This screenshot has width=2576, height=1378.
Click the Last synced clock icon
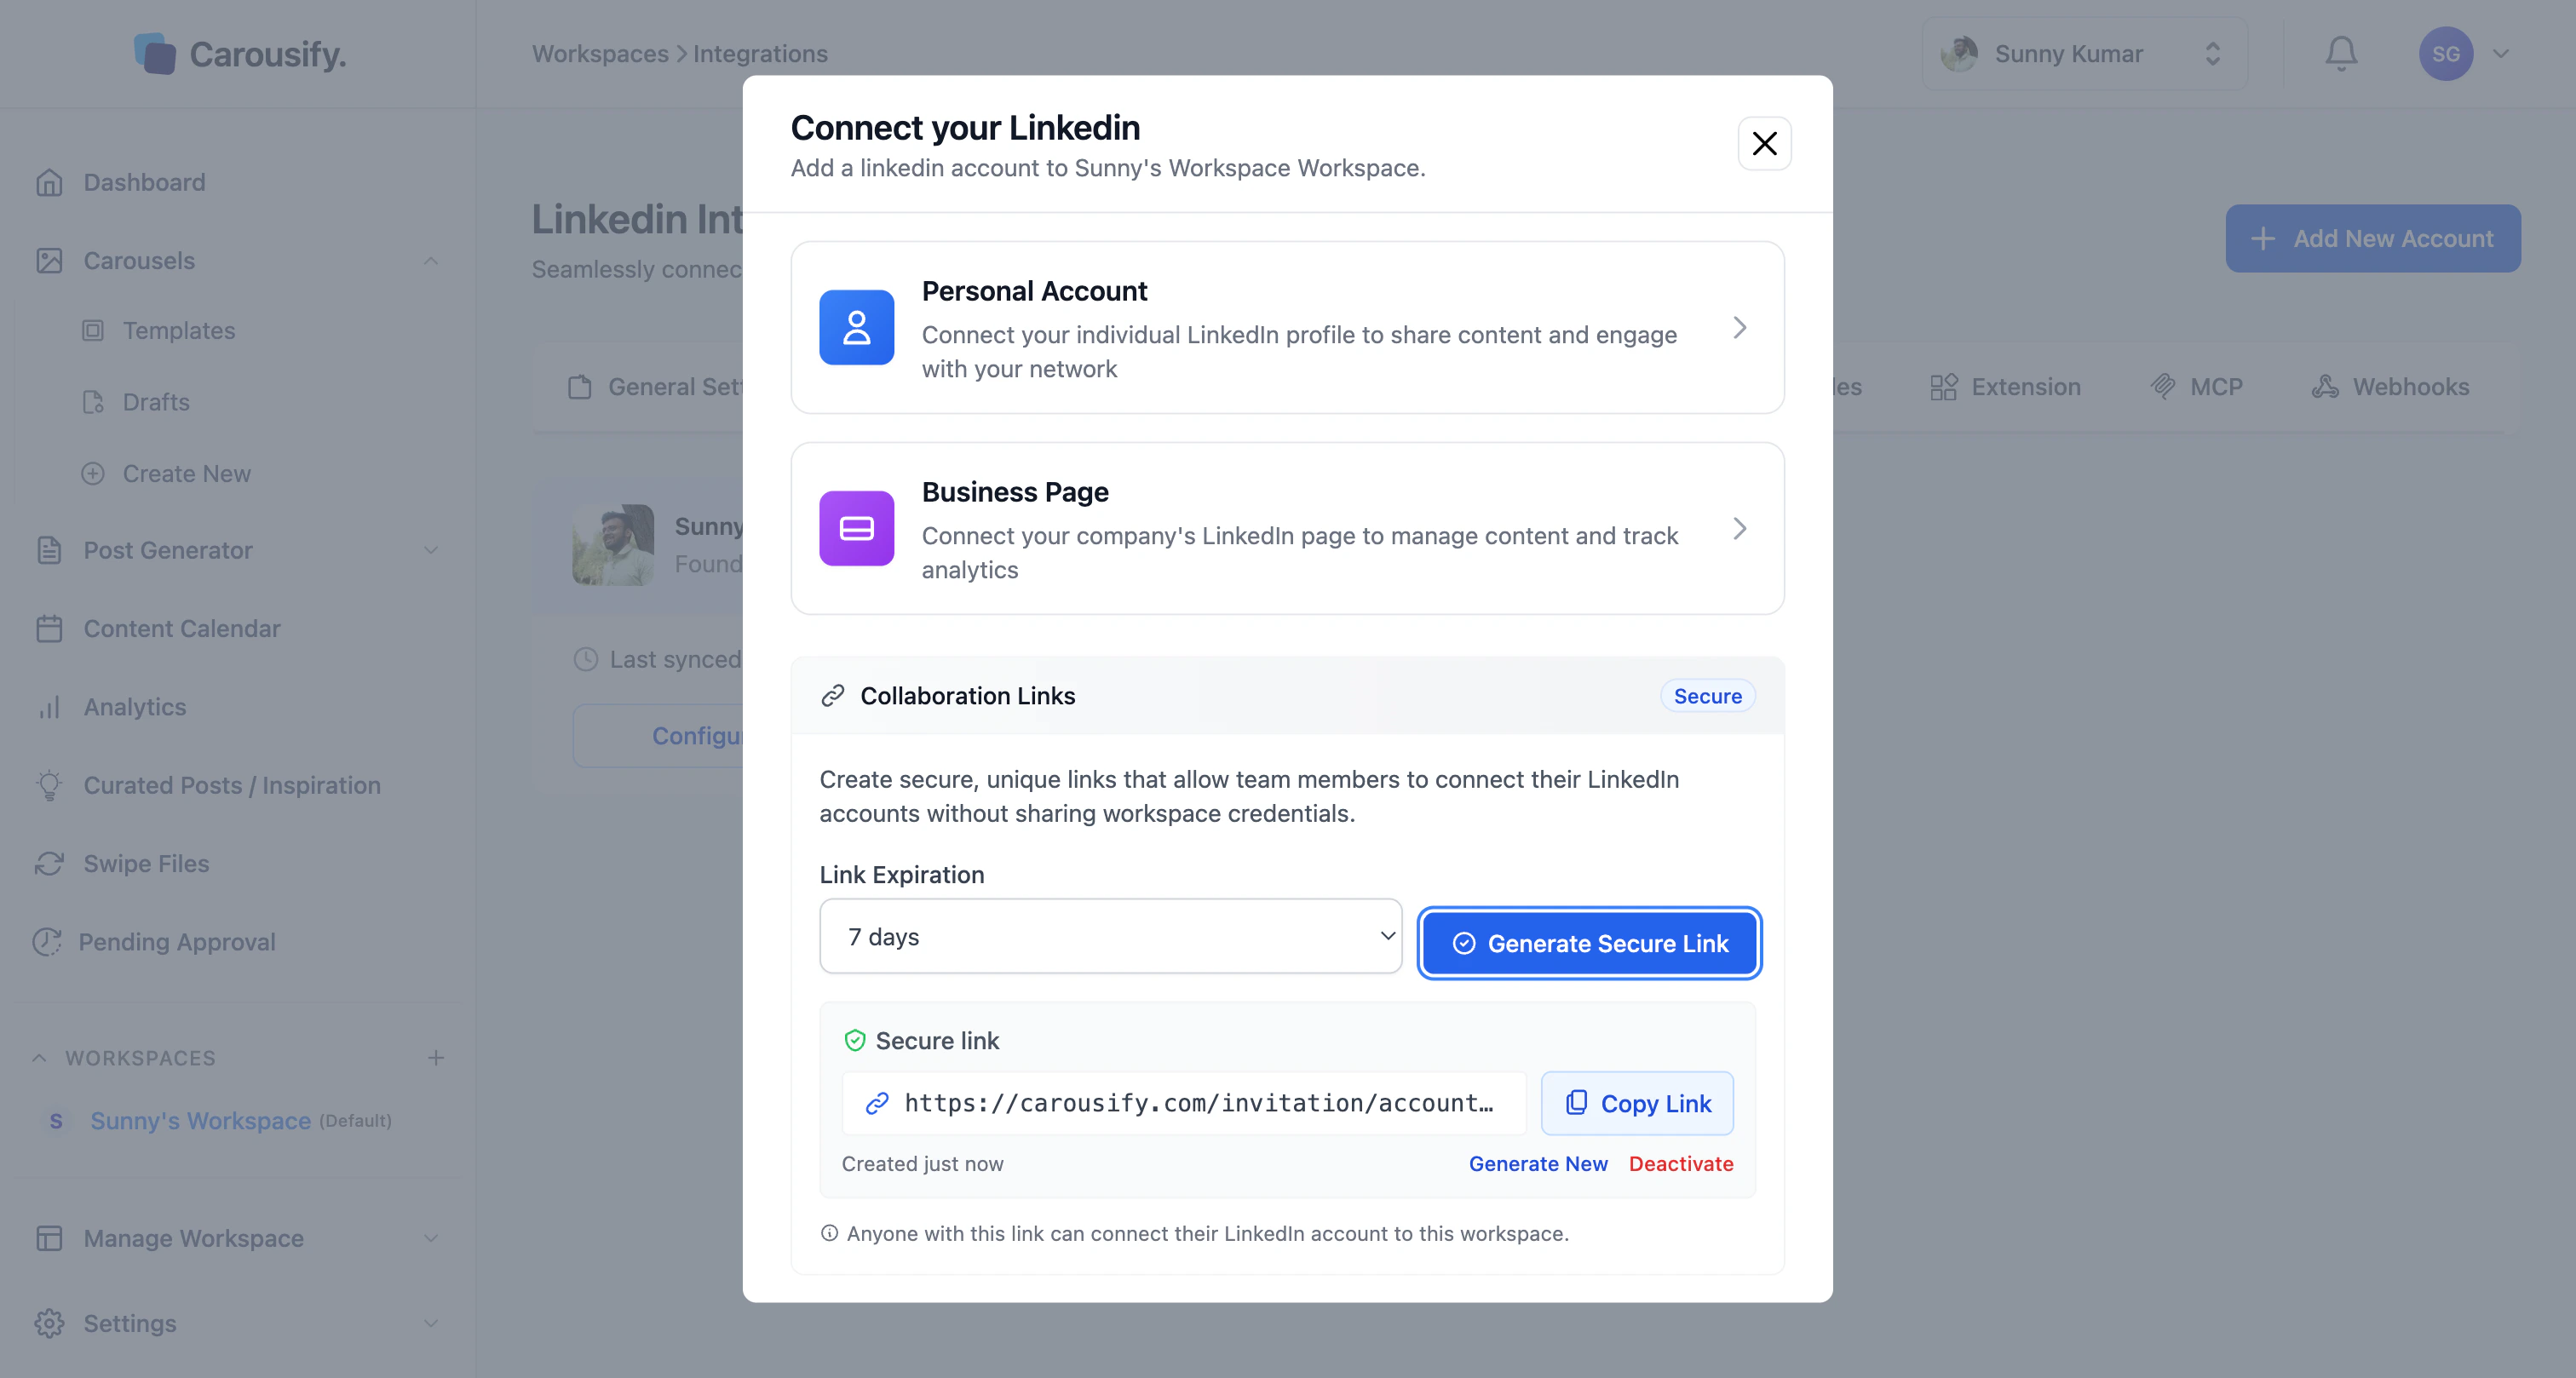click(586, 659)
